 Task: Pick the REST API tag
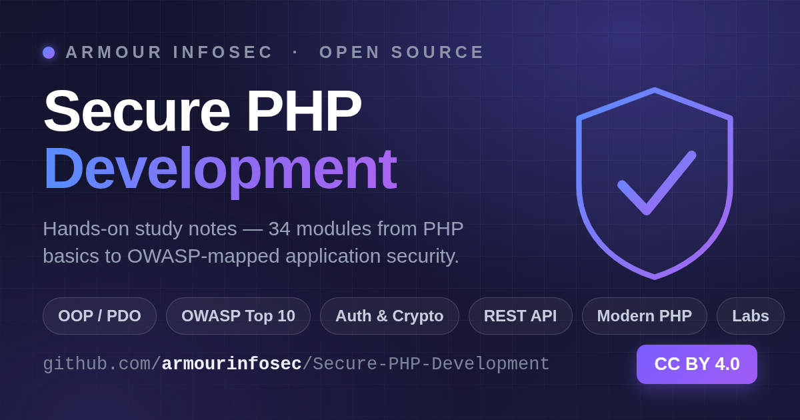[x=520, y=316]
